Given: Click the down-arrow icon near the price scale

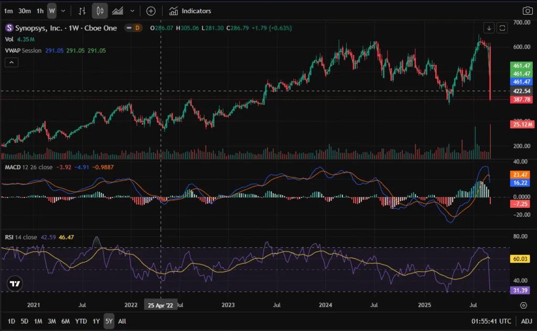Looking at the screenshot, I should (489, 28).
